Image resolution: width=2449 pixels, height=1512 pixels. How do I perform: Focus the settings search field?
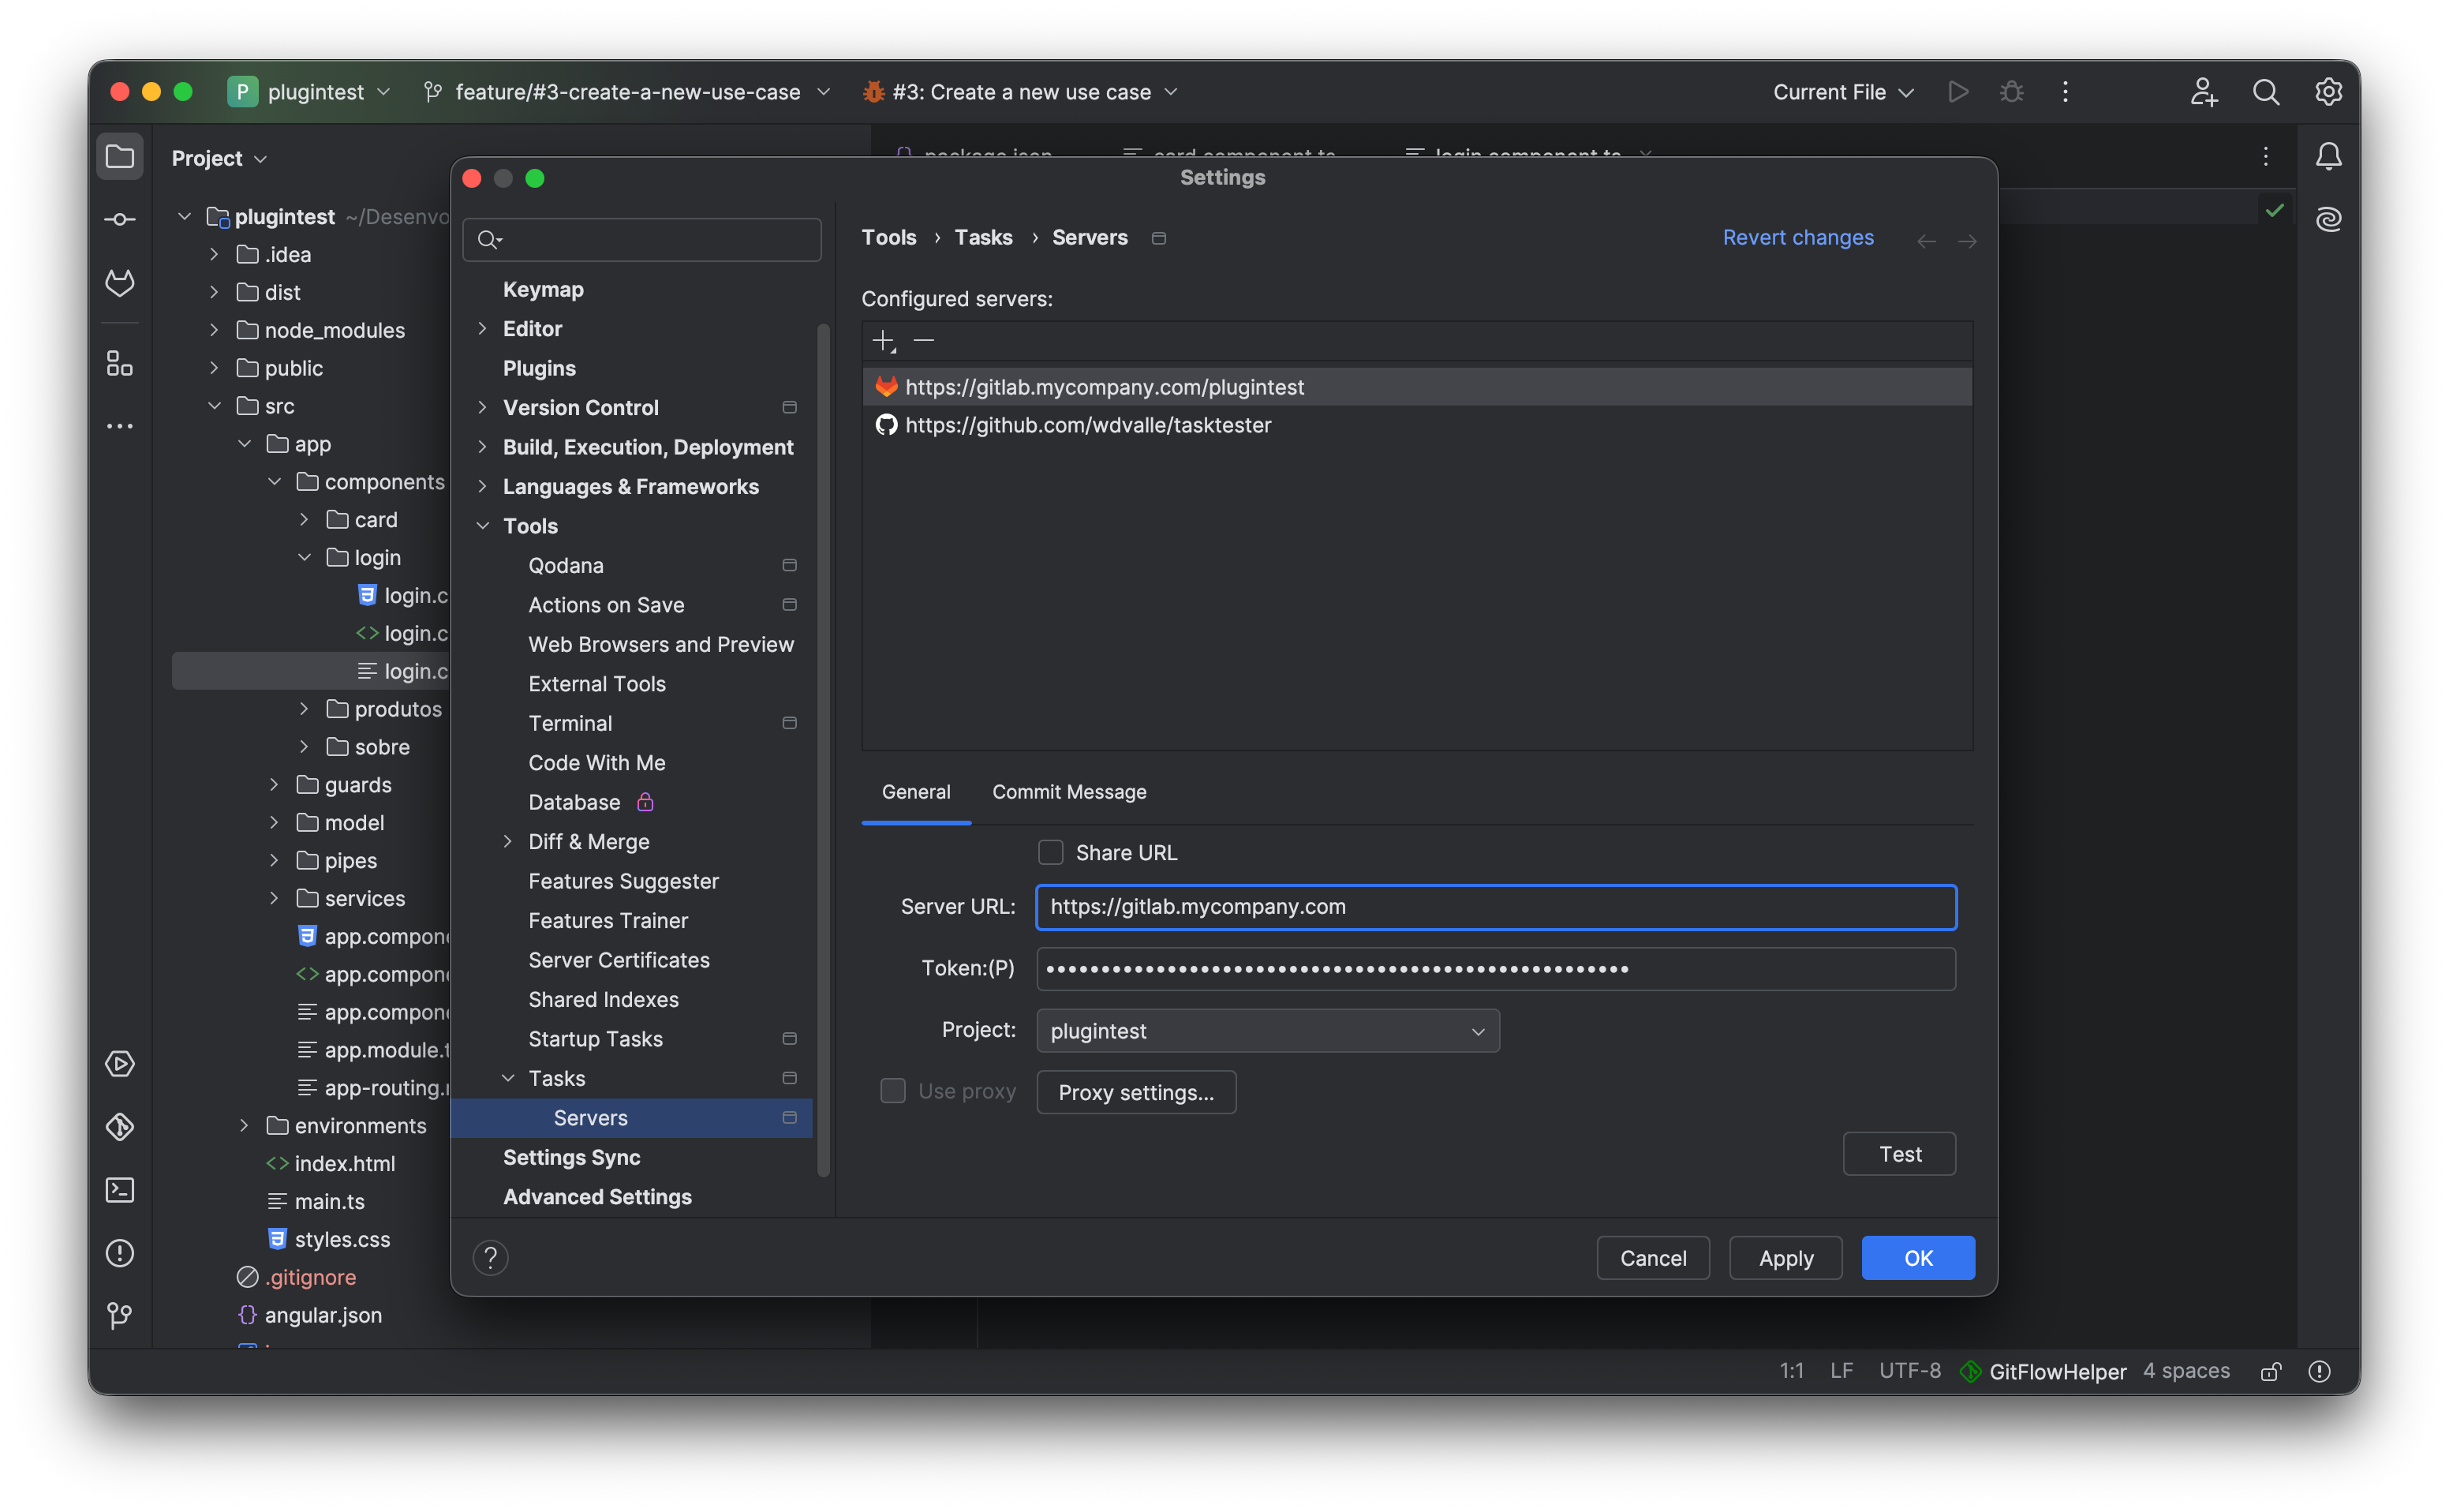641,239
